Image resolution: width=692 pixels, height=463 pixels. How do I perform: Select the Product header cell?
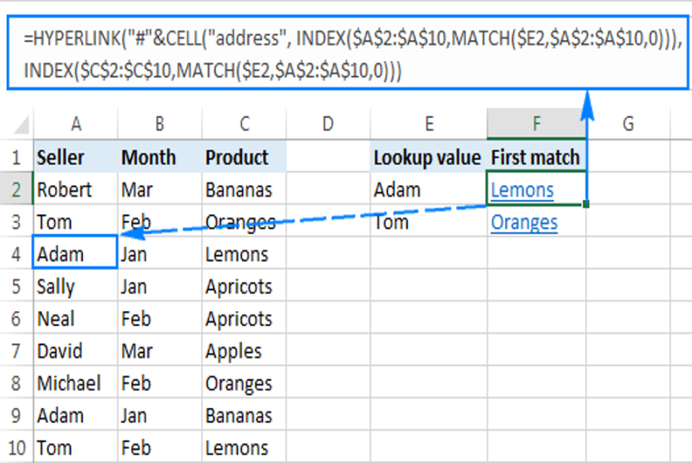[x=244, y=157]
